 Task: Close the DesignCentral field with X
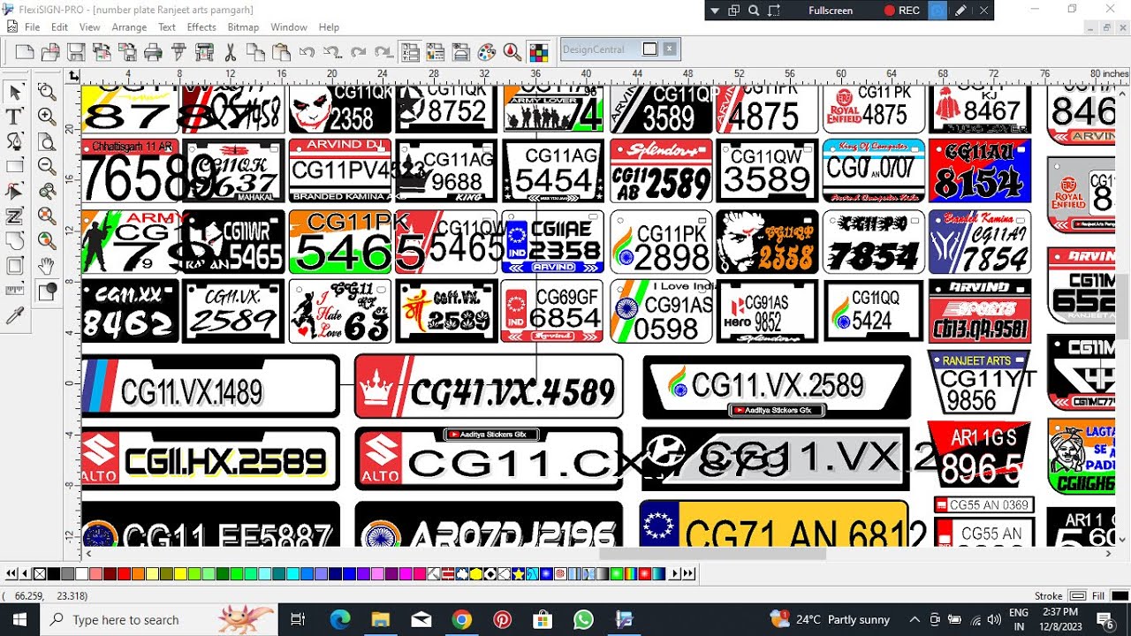670,49
